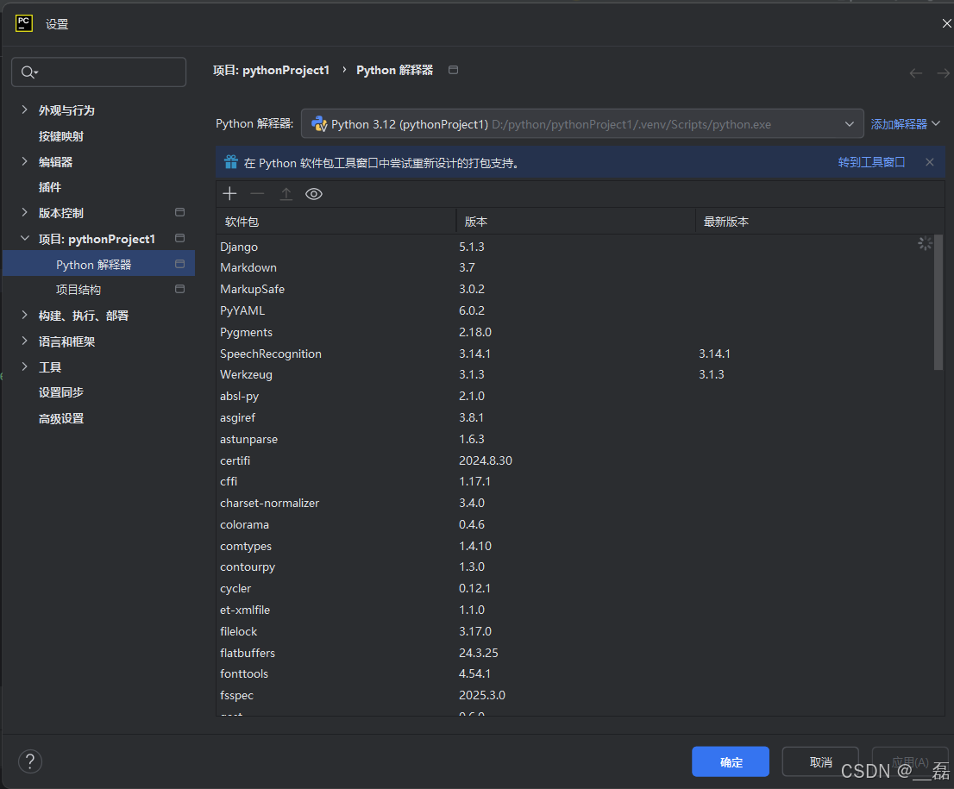Select the fsspec package row
The image size is (954, 789).
click(574, 695)
